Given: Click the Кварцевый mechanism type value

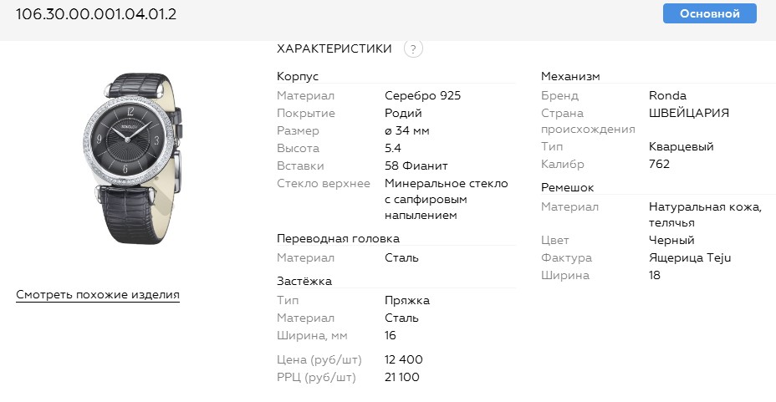Looking at the screenshot, I should (681, 146).
